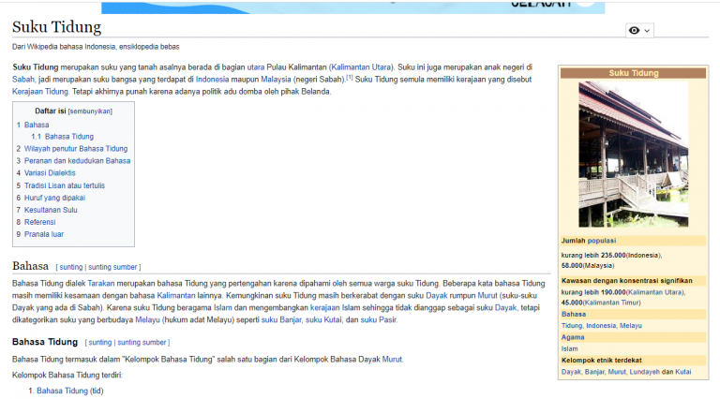Screen dimensions: 720x399
Task: Follow Murut link after Kelompok Bahasa Dayak
Action: click(392, 359)
